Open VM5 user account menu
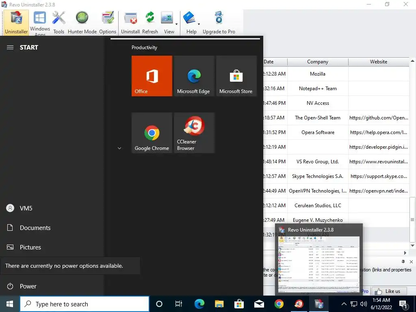Image resolution: width=416 pixels, height=312 pixels. coord(52,208)
